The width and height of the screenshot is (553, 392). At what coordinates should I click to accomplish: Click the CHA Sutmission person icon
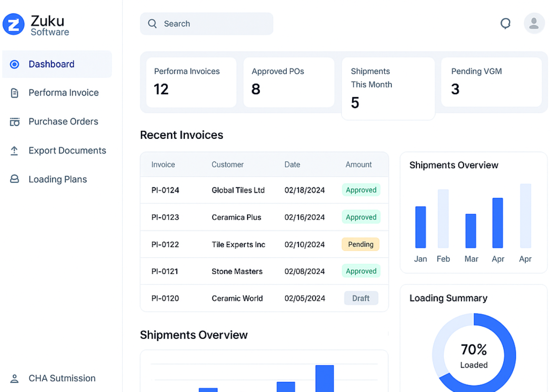(14, 378)
